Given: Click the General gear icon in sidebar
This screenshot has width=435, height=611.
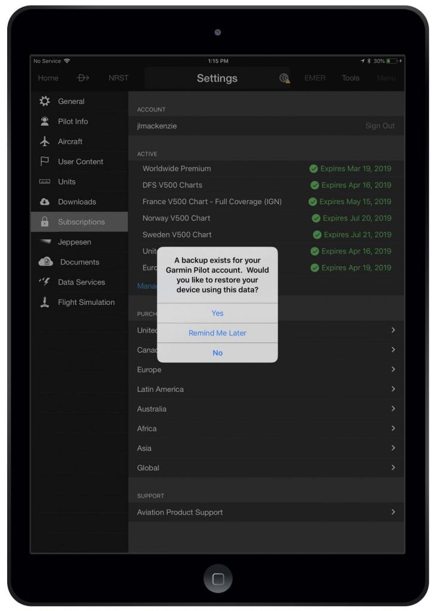Looking at the screenshot, I should [x=45, y=101].
